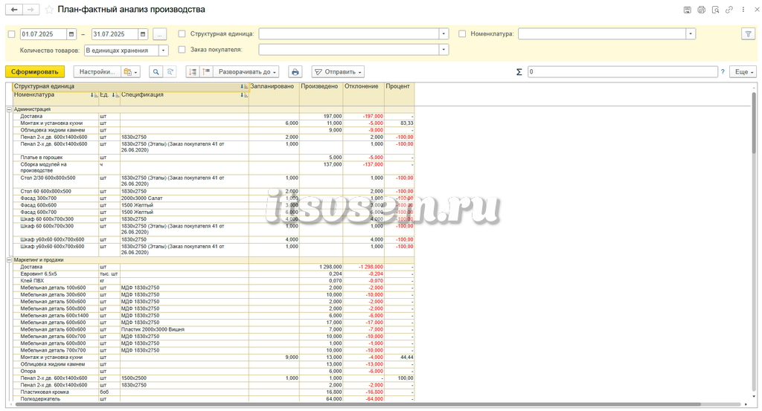This screenshot has width=762, height=411.
Task: Click the Структурная единица input field
Action: pos(349,34)
